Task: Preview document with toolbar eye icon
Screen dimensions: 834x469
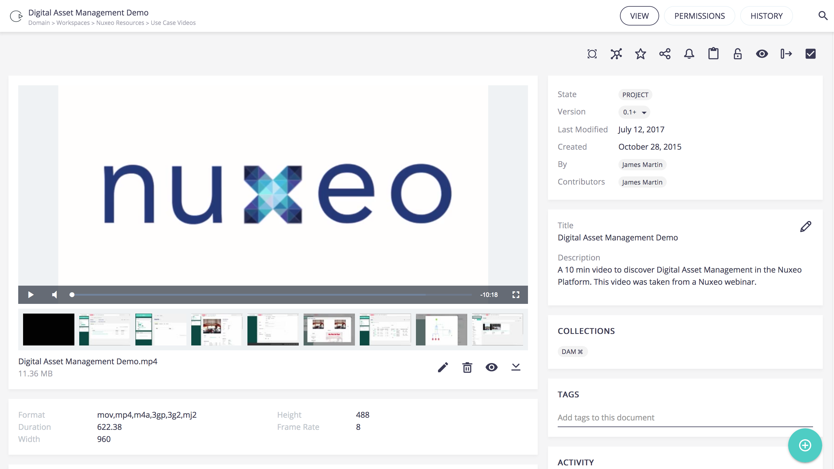Action: pos(762,54)
